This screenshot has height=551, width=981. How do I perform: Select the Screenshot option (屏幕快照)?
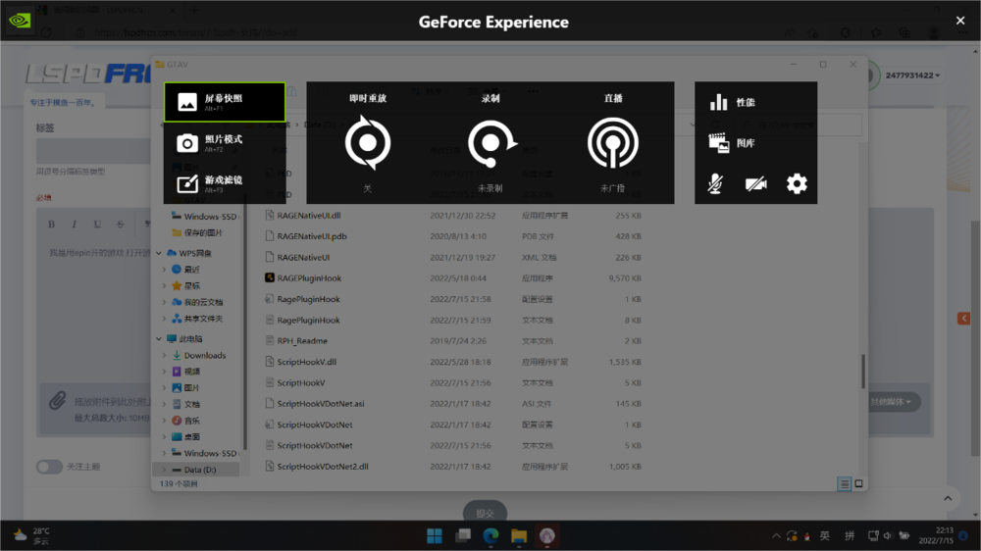tap(225, 102)
